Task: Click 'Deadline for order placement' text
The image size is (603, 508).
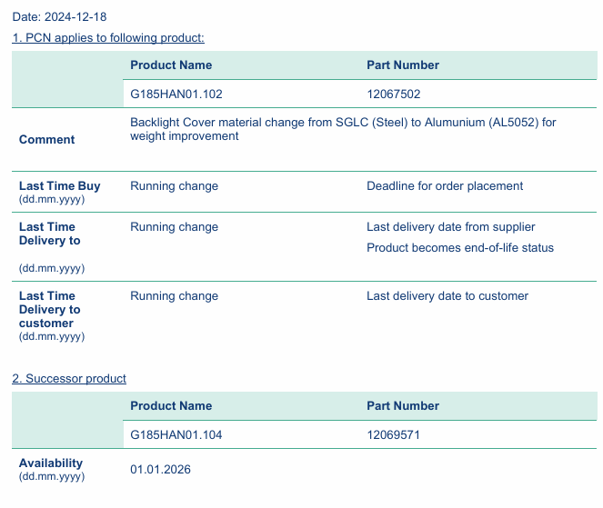Action: [x=445, y=186]
